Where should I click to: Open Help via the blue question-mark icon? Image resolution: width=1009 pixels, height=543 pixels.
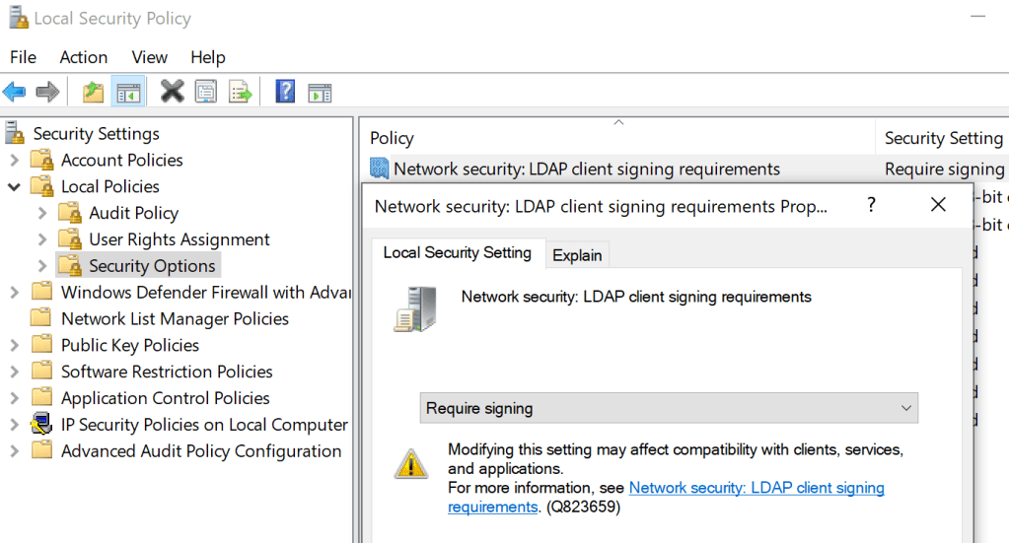click(x=285, y=93)
